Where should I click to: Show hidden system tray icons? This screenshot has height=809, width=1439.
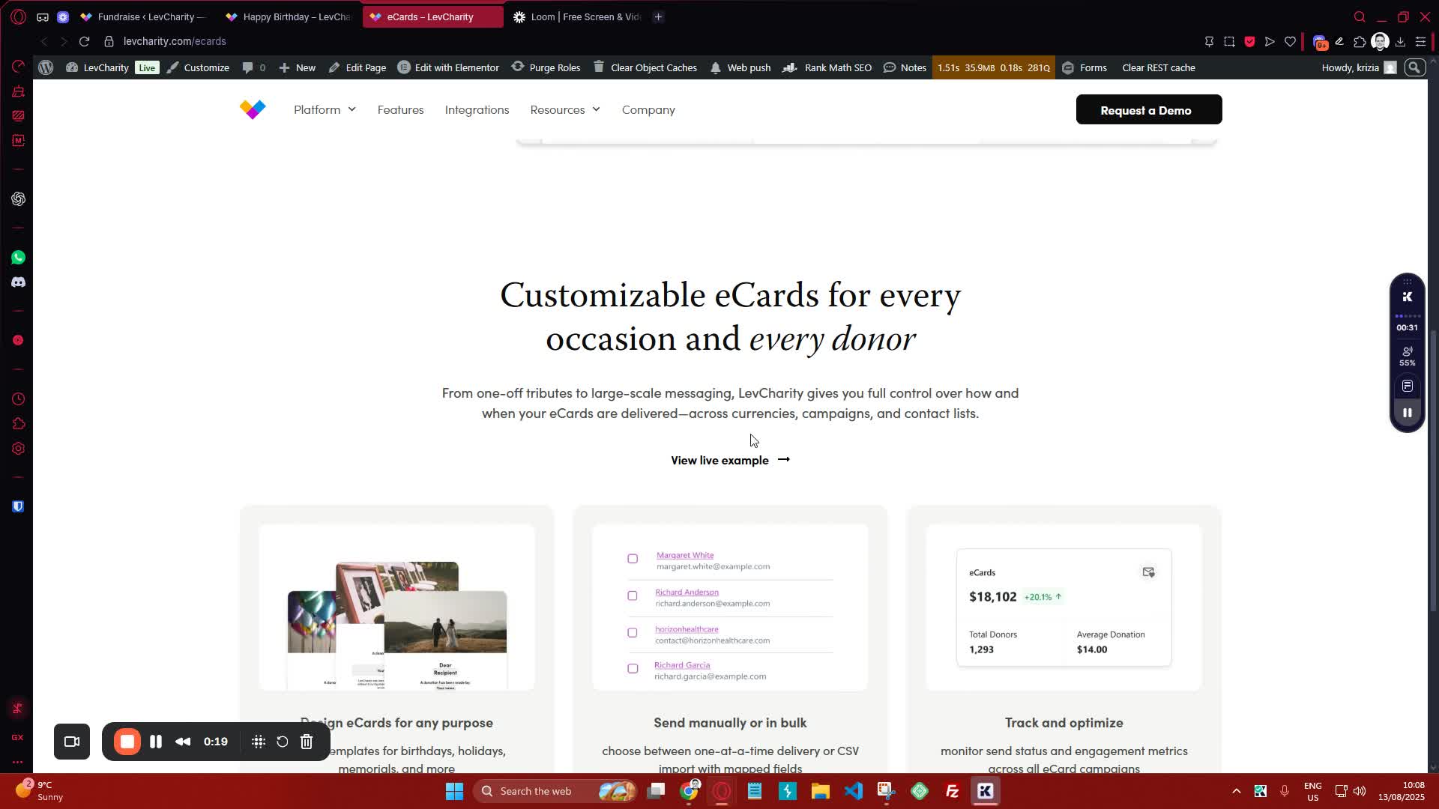point(1236,791)
